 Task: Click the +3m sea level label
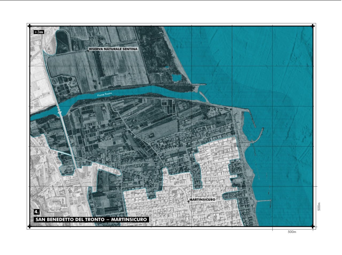39,32
